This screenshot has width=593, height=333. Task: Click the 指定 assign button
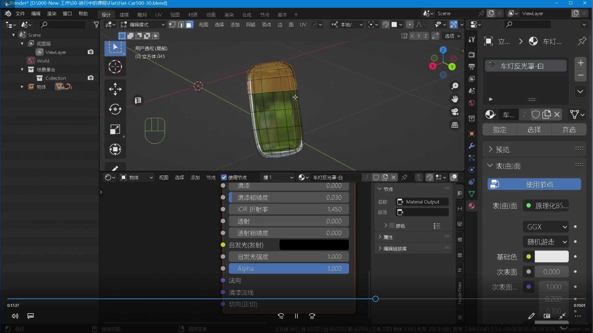coord(499,130)
